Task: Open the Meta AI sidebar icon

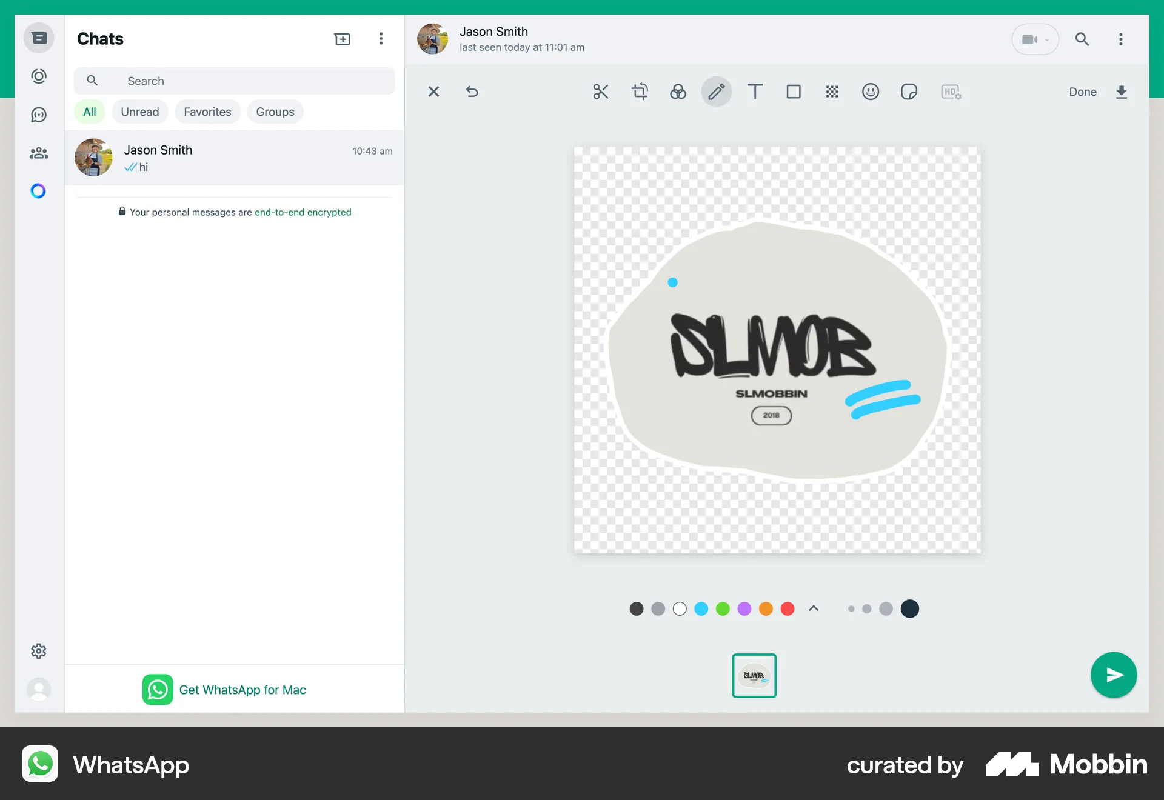Action: coord(38,190)
